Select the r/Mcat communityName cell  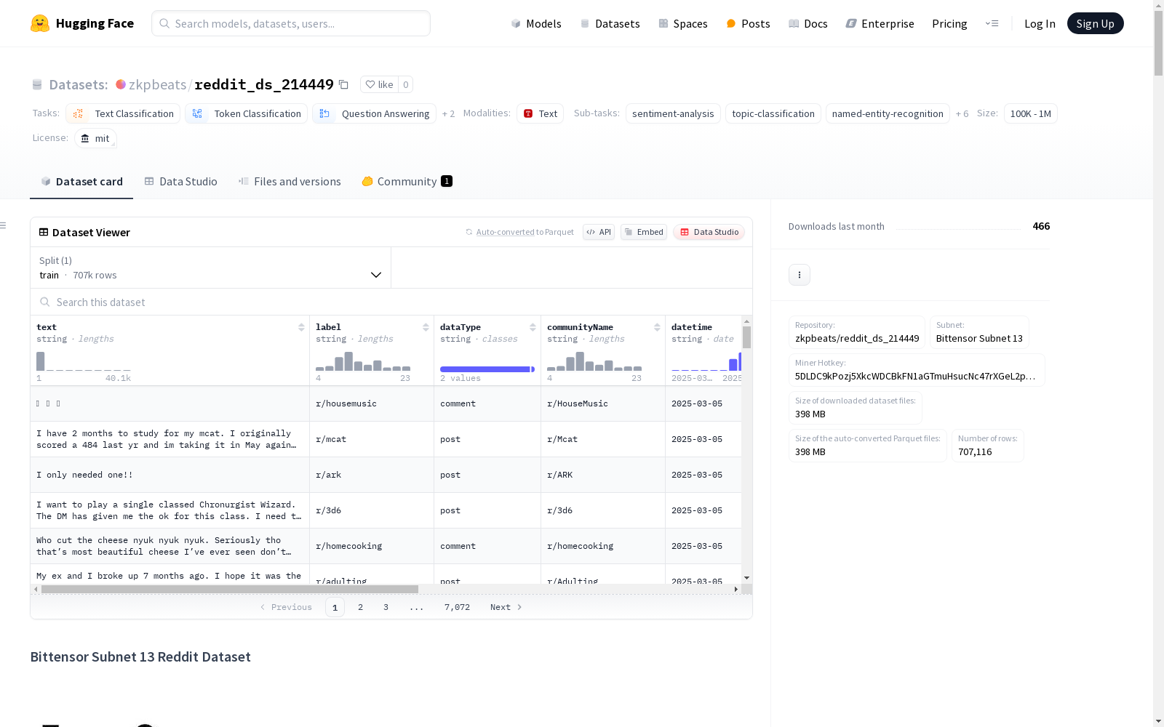tap(603, 439)
